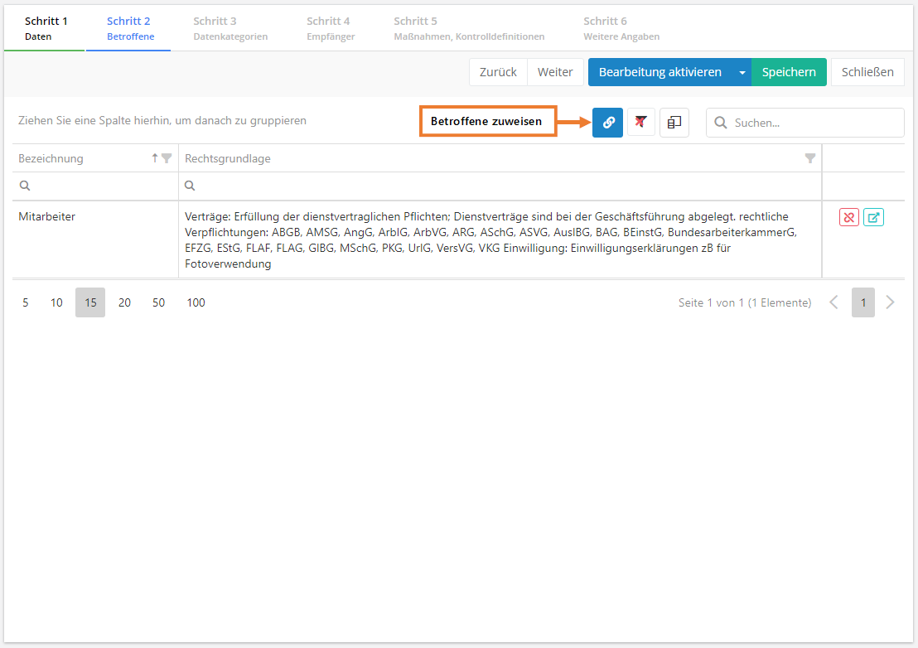Open the Rechtsgrundlage filter row search operator
Screen dimensions: 918x648
[x=191, y=186]
